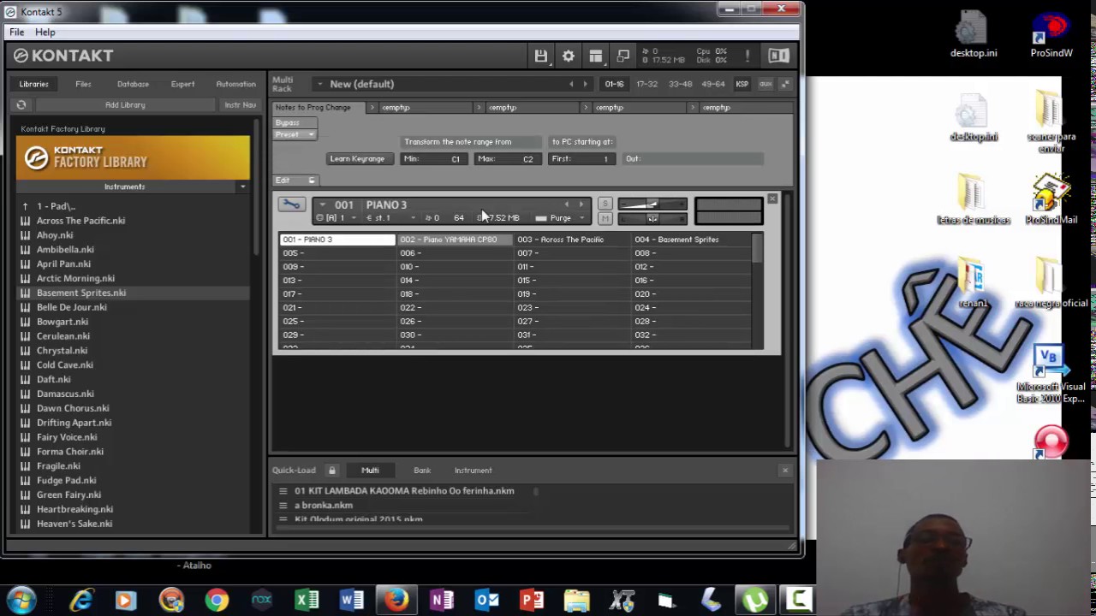Image resolution: width=1096 pixels, height=616 pixels.
Task: Switch to the Database tab
Action: 133,84
